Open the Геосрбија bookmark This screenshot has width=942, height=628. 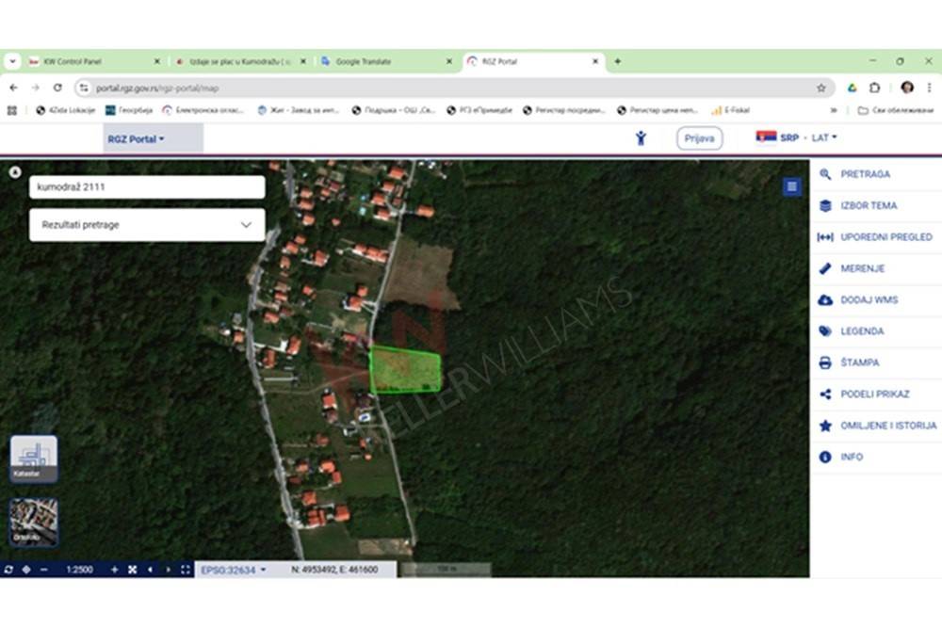pos(129,110)
